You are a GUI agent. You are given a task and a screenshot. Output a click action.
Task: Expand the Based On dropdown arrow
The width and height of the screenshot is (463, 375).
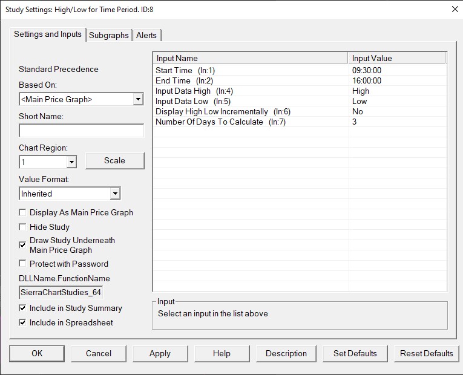click(138, 99)
